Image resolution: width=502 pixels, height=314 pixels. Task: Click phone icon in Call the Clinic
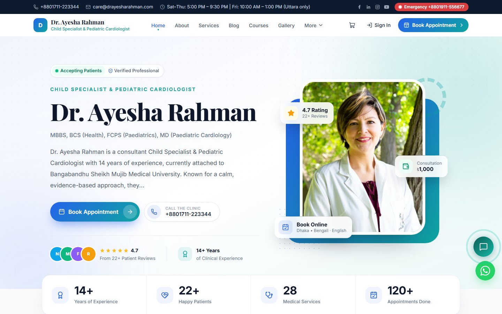coord(154,212)
